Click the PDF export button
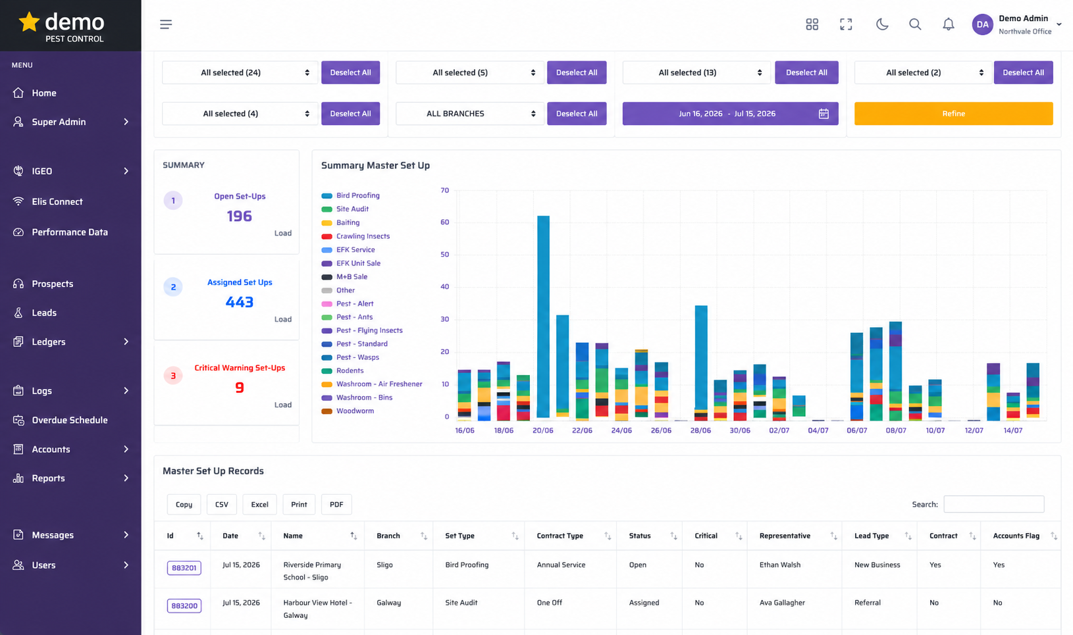The height and width of the screenshot is (635, 1073). click(x=336, y=505)
